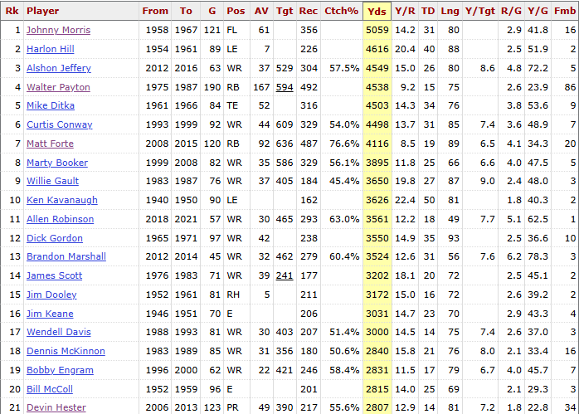This screenshot has height=414, width=579.
Task: Open Ken Kavanaugh player link
Action: (62, 200)
